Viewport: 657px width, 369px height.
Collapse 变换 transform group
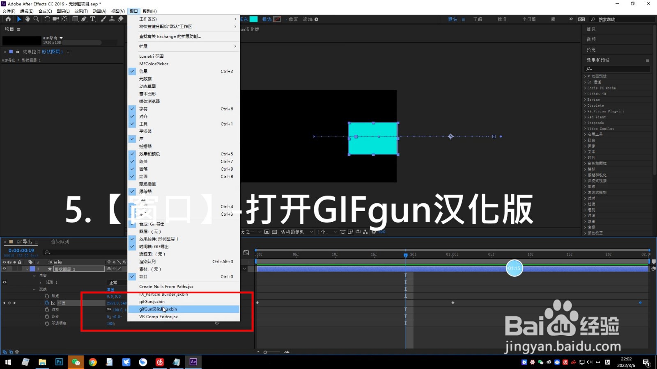[34, 289]
